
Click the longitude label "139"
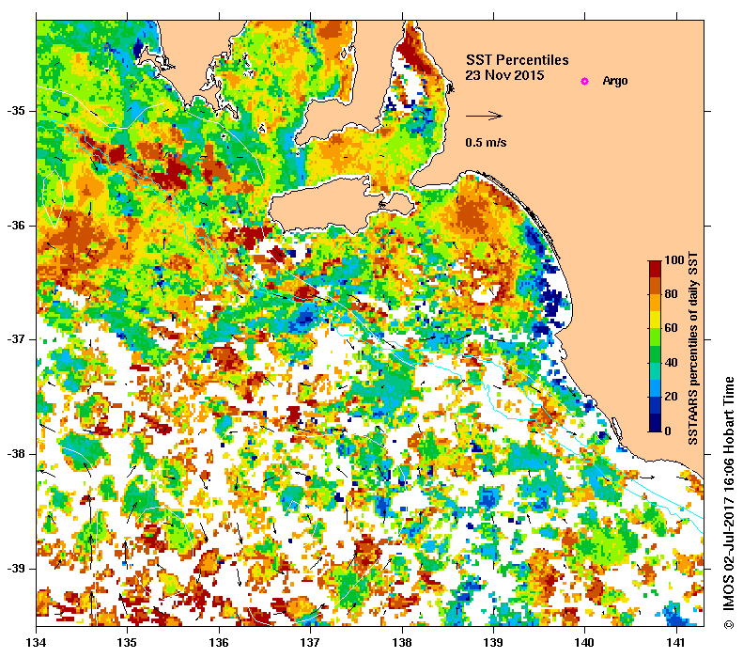click(494, 643)
